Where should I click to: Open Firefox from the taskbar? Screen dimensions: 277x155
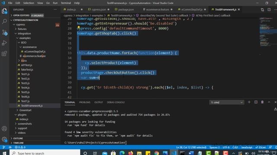(x=131, y=153)
